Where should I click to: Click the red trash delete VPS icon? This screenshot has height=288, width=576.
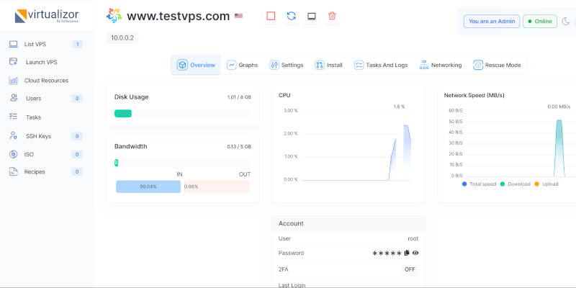[332, 15]
